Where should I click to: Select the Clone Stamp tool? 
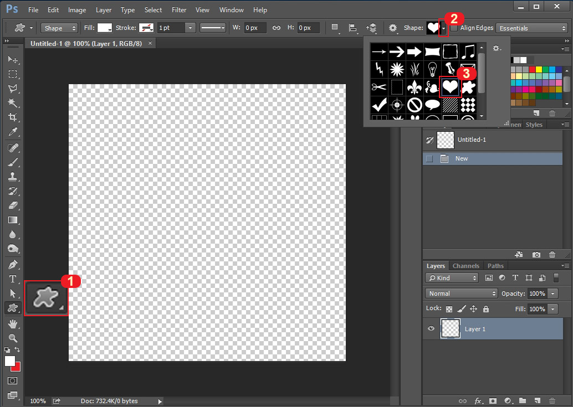tap(13, 177)
